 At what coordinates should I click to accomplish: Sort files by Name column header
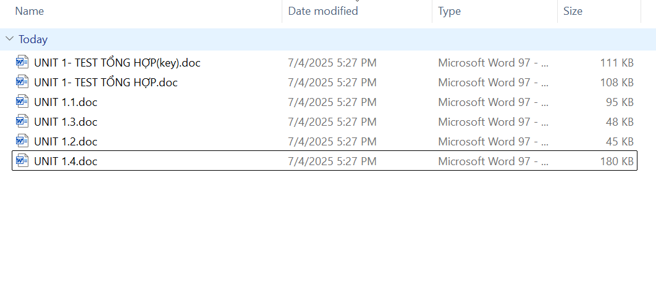tap(30, 11)
